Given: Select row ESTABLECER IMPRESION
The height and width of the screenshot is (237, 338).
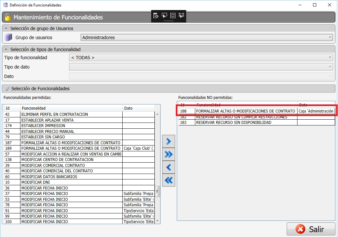Looking at the screenshot, I should pos(79,126).
